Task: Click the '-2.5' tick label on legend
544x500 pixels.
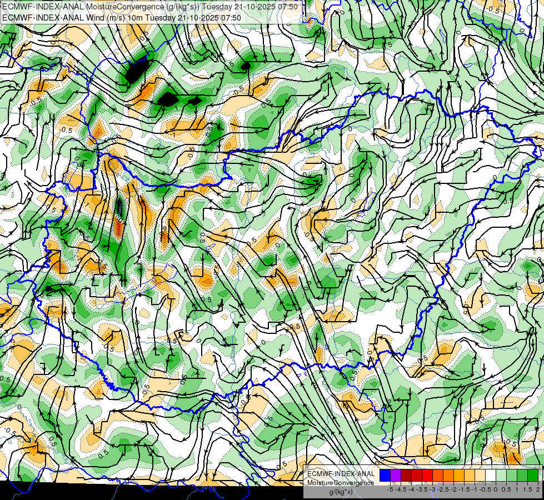Action: [443, 489]
